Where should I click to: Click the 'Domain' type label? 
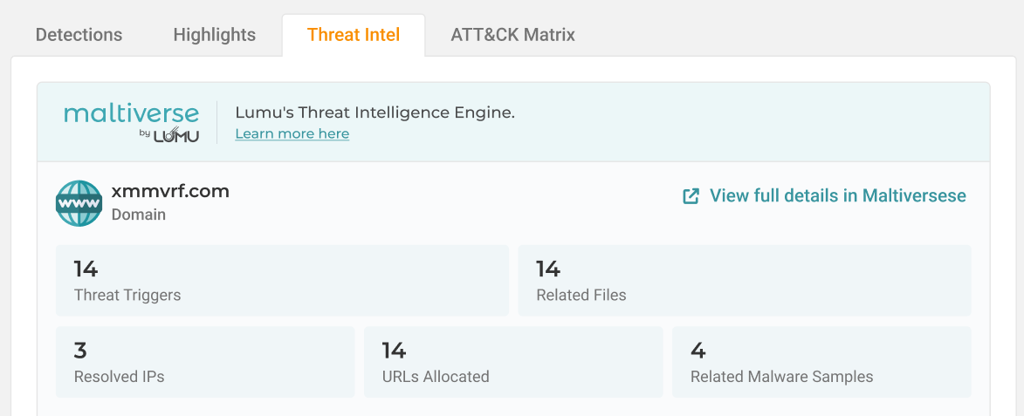tap(139, 214)
